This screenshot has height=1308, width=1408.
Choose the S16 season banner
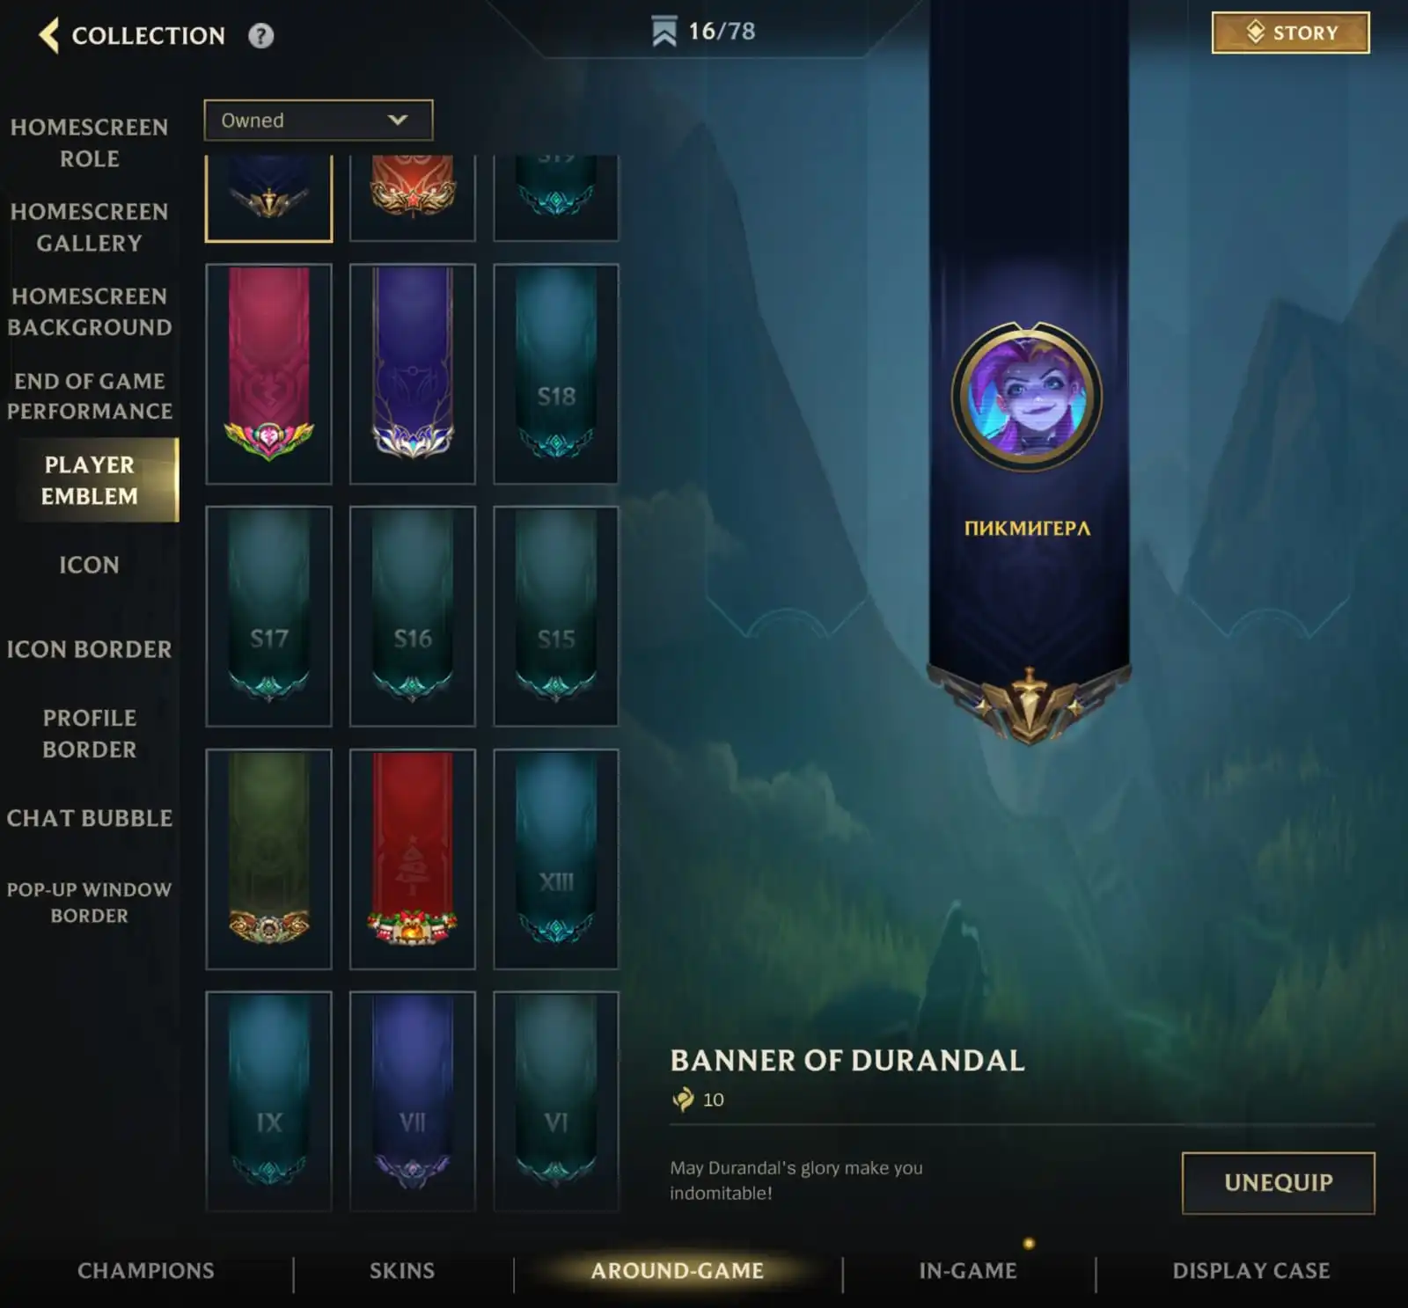[x=413, y=617]
